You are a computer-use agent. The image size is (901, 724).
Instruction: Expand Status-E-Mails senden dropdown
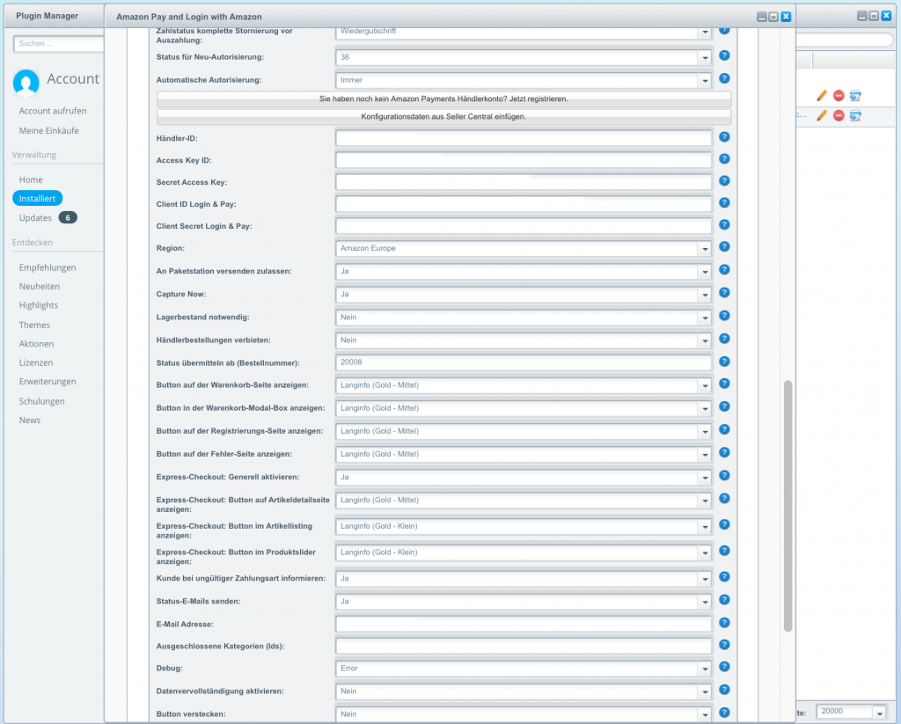coord(705,602)
